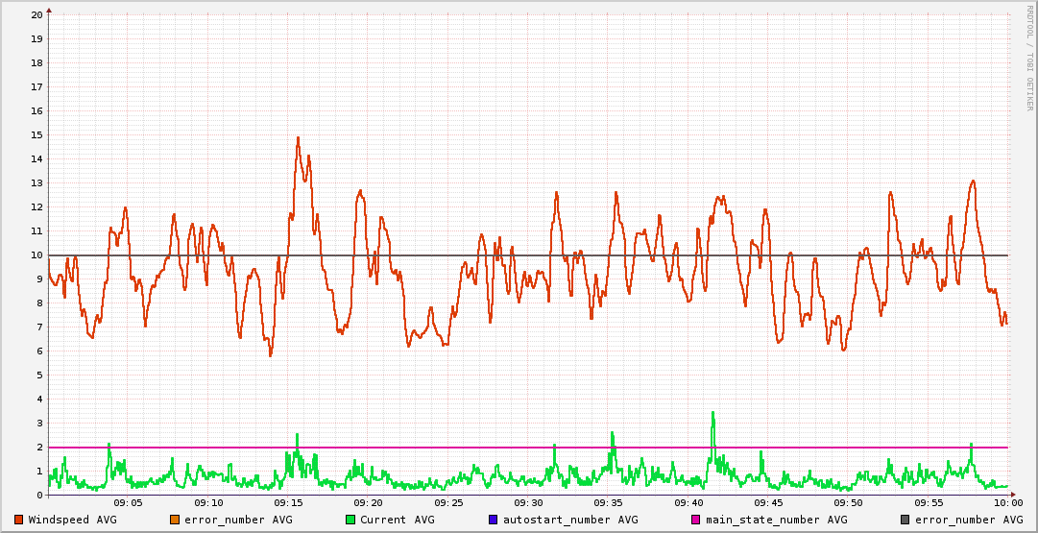Click the highest windspeed peak near 09:15

[x=298, y=138]
